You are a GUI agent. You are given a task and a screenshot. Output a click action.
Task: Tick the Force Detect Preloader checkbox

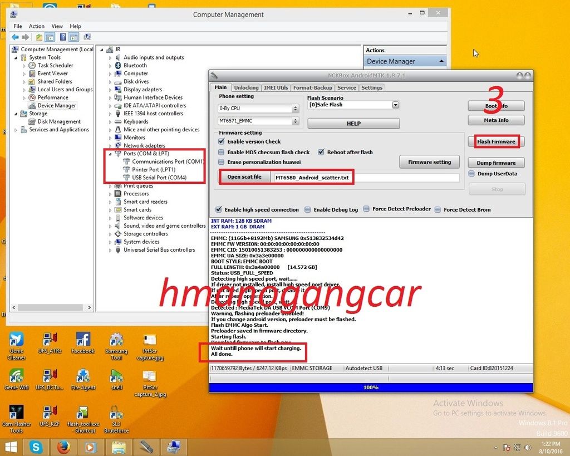pos(366,209)
